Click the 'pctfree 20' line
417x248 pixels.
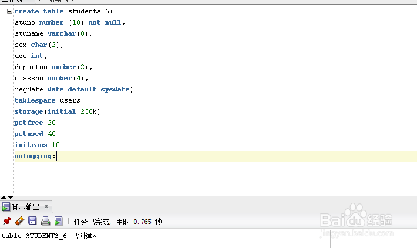35,123
